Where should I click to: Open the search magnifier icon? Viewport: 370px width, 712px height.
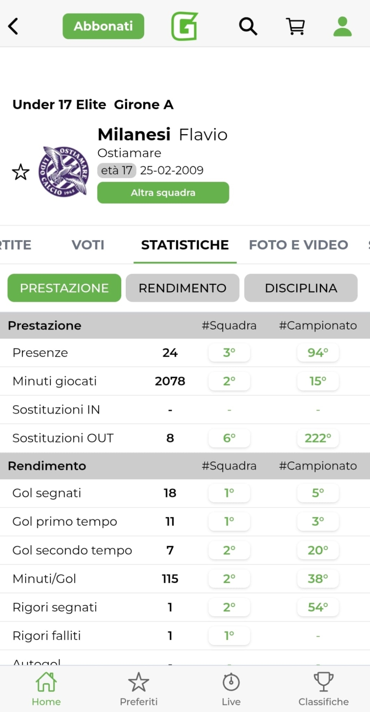coord(248,26)
